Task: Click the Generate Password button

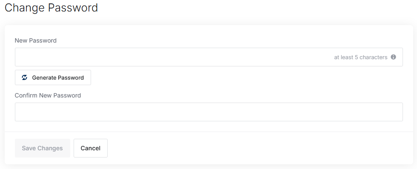Action: point(53,77)
